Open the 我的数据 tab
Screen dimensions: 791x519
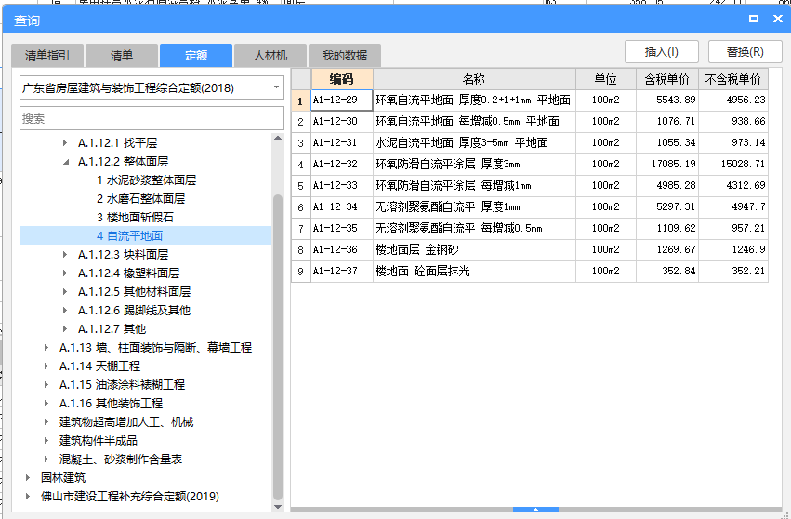[345, 55]
